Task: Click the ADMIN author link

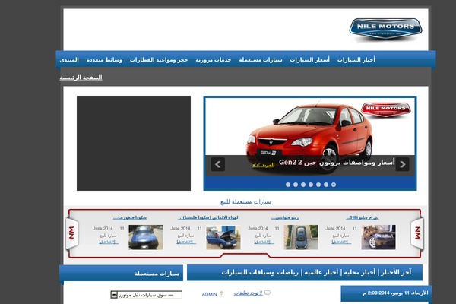Action: pyautogui.click(x=210, y=294)
